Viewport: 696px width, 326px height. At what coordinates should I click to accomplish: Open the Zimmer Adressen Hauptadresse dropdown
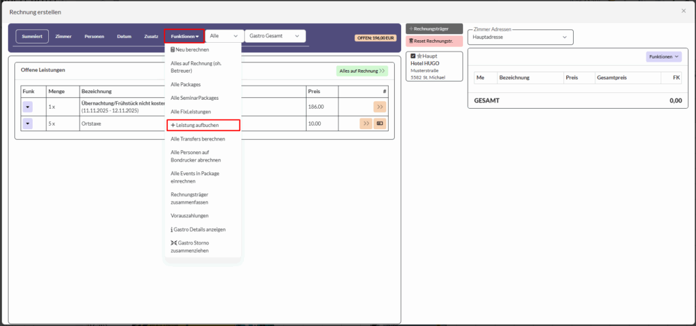click(x=520, y=37)
